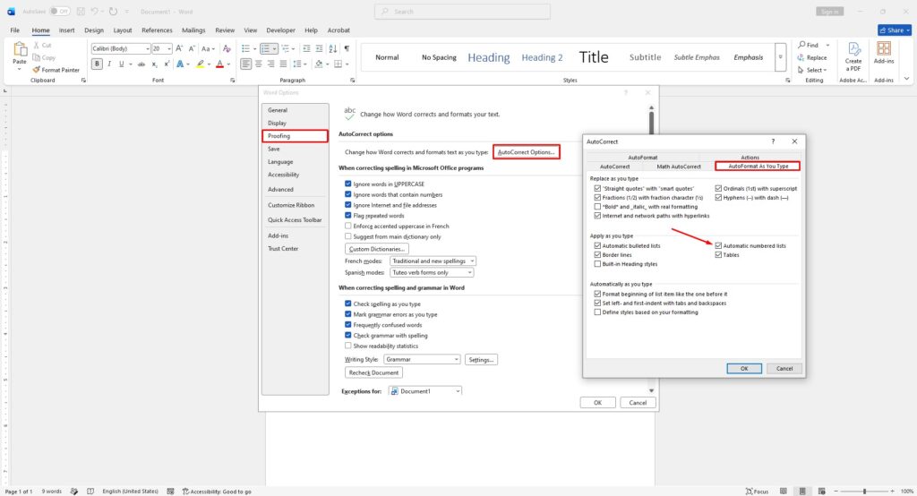
Task: Toggle Bold formatting in the ribbon
Action: tap(97, 64)
